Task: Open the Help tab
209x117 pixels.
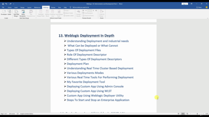Action: click(x=65, y=7)
